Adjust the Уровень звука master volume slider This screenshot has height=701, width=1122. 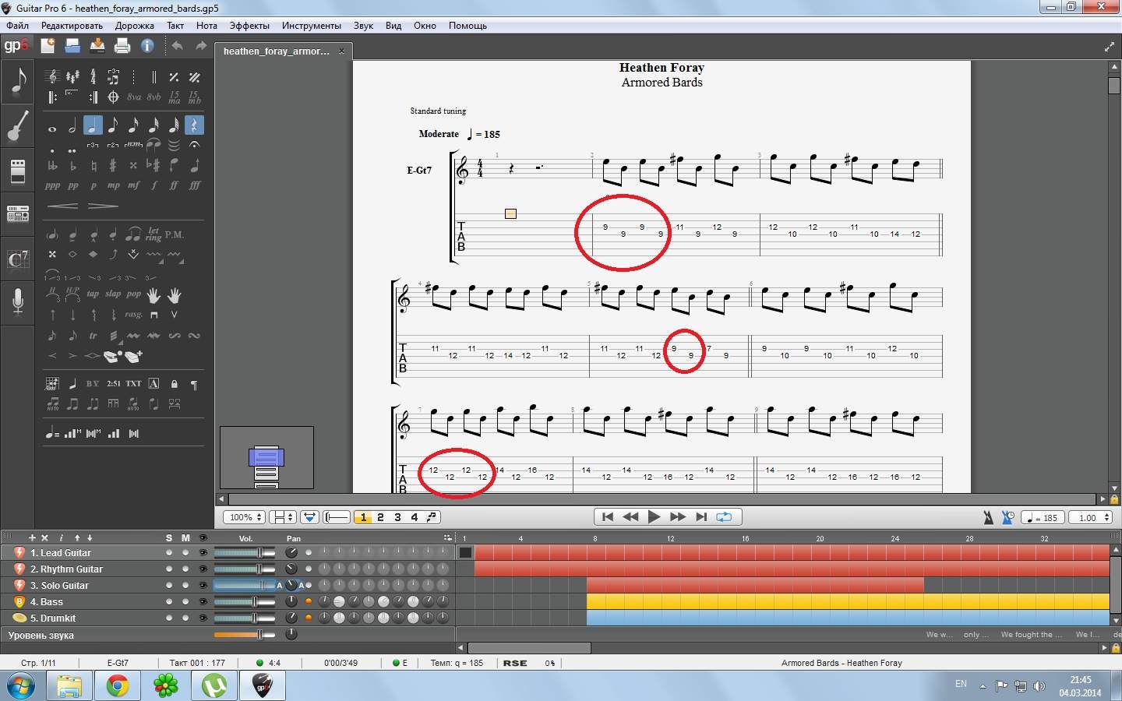[x=244, y=635]
